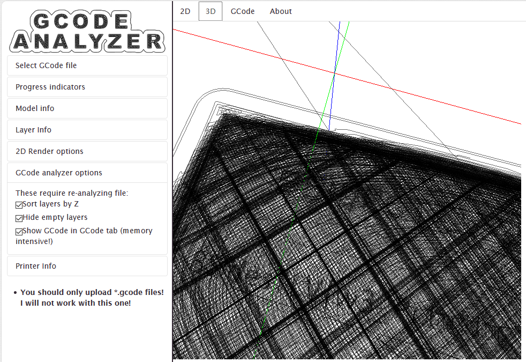Open the GCode tab

(x=243, y=11)
